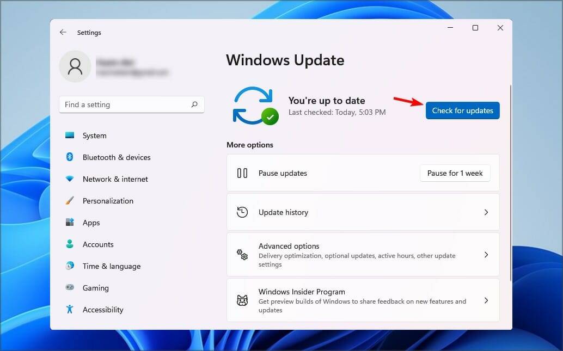Image resolution: width=563 pixels, height=351 pixels.
Task: Select the Time & language clock icon
Action: pos(70,266)
